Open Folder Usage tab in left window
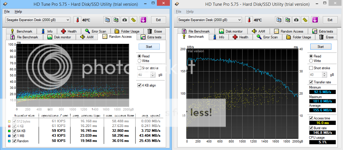The height and width of the screenshot is (150, 343). [127, 31]
